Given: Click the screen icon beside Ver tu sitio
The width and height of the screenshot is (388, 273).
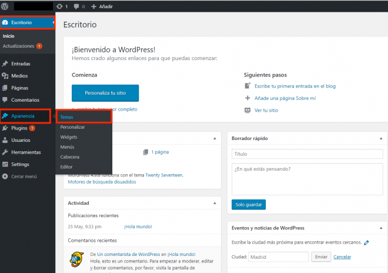Looking at the screenshot, I should tap(247, 110).
